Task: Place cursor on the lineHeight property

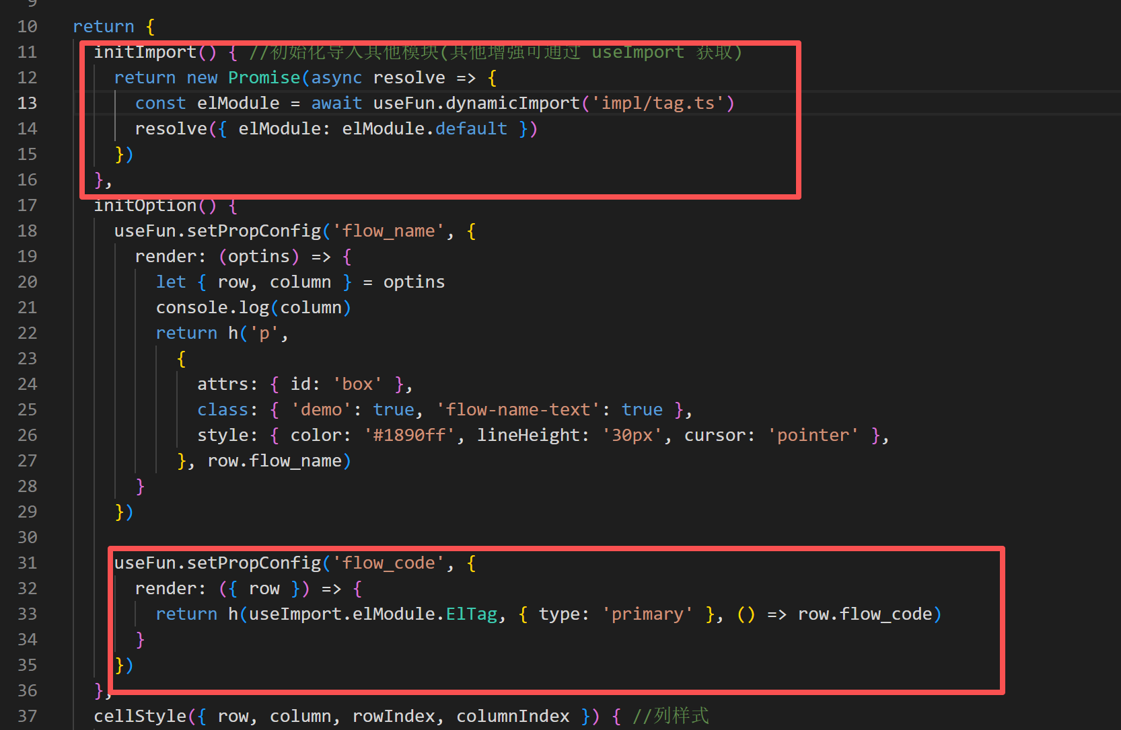Action: (x=528, y=436)
